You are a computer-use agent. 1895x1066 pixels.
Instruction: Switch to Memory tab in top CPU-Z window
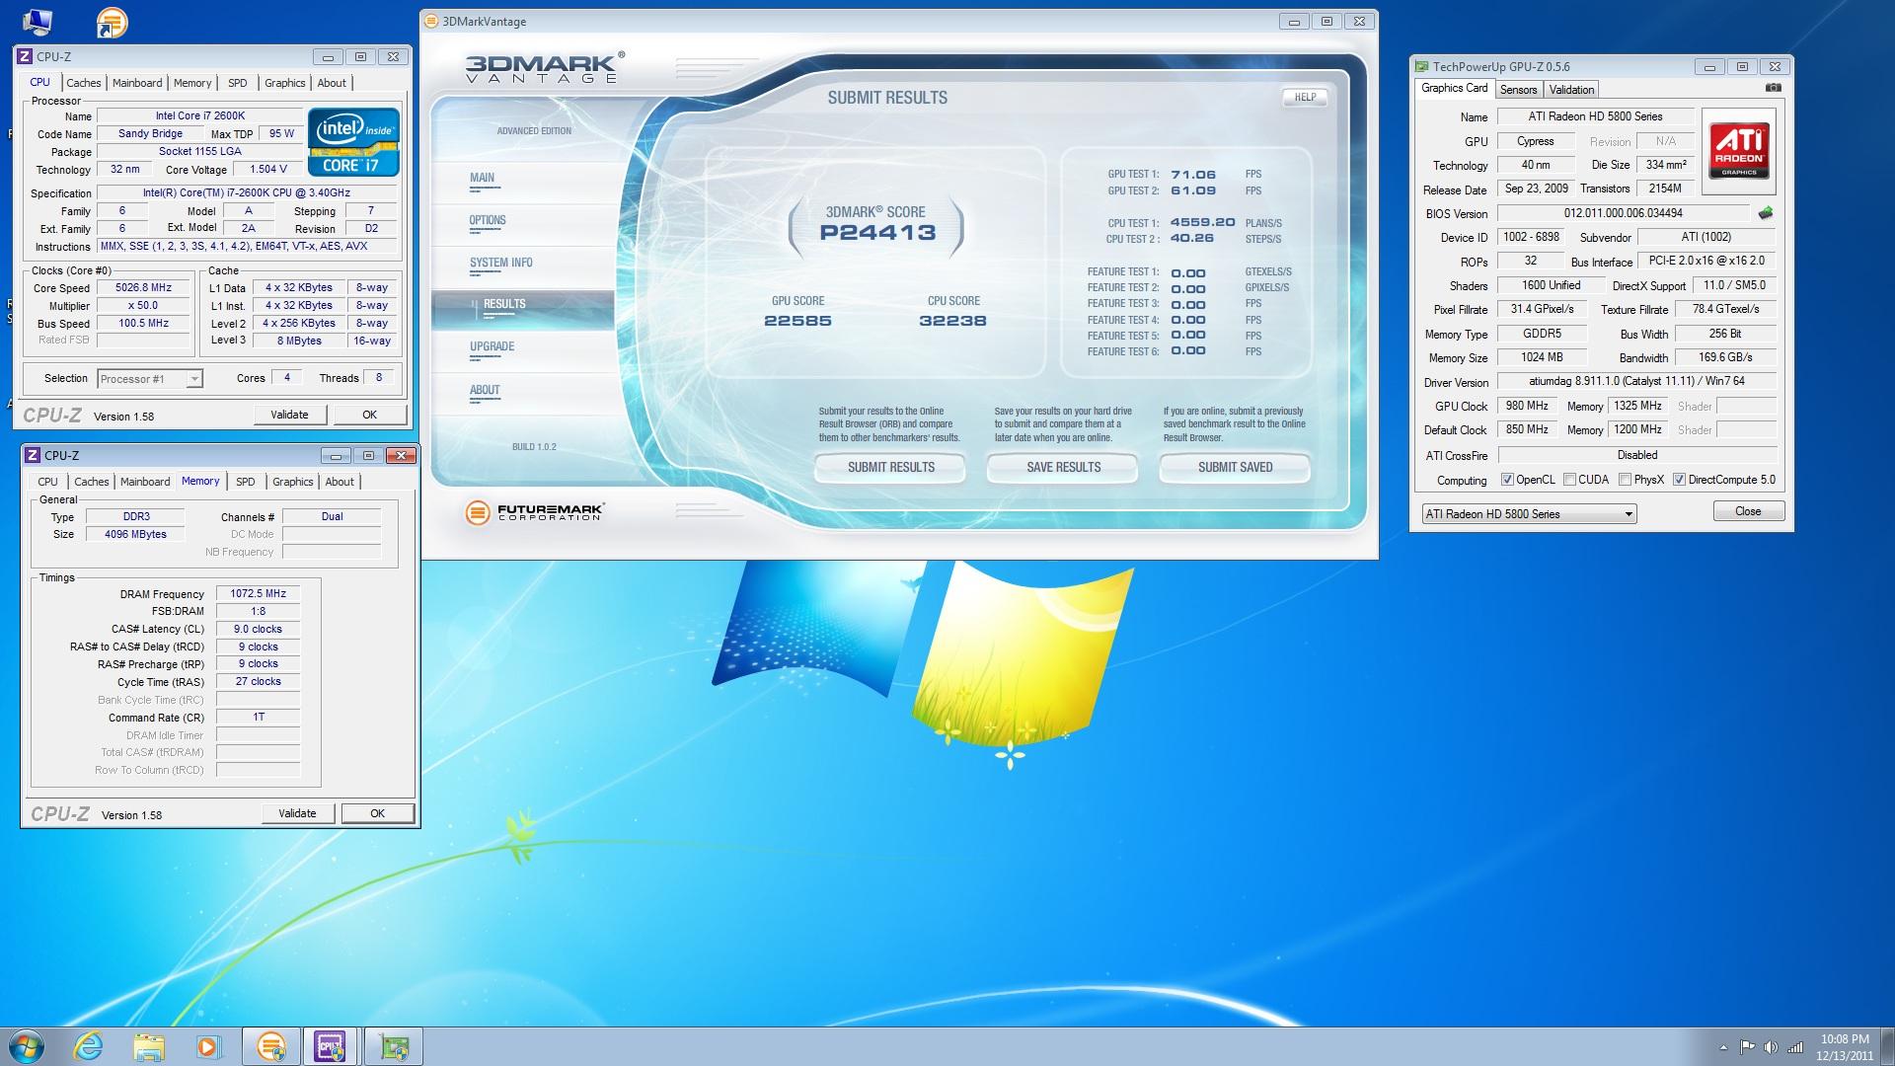click(x=192, y=83)
